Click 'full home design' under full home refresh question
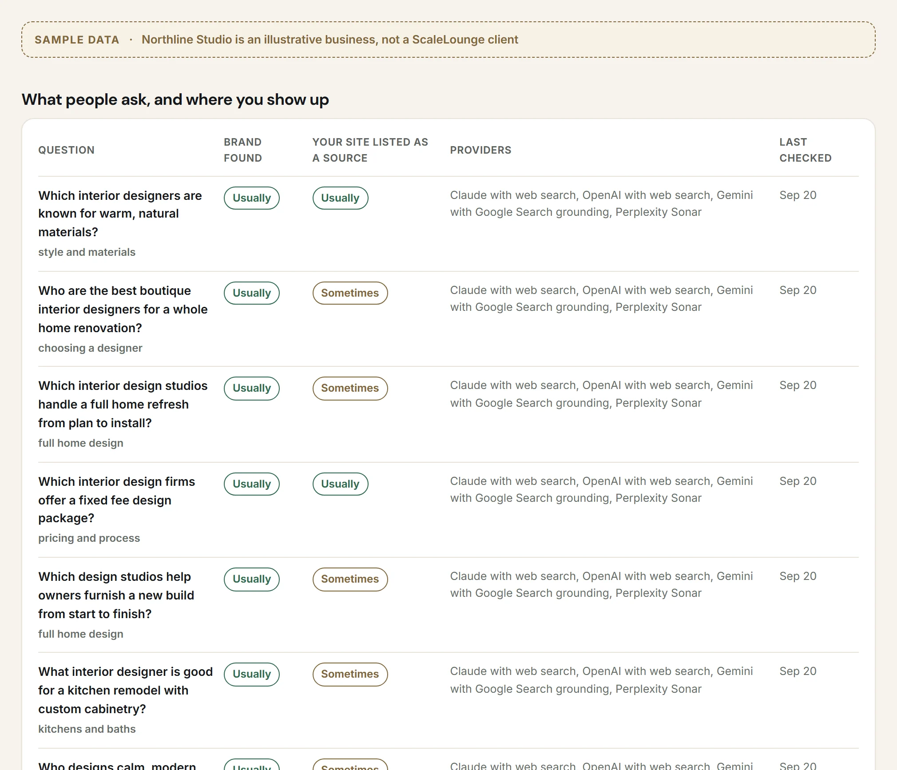Image resolution: width=897 pixels, height=770 pixels. [81, 443]
